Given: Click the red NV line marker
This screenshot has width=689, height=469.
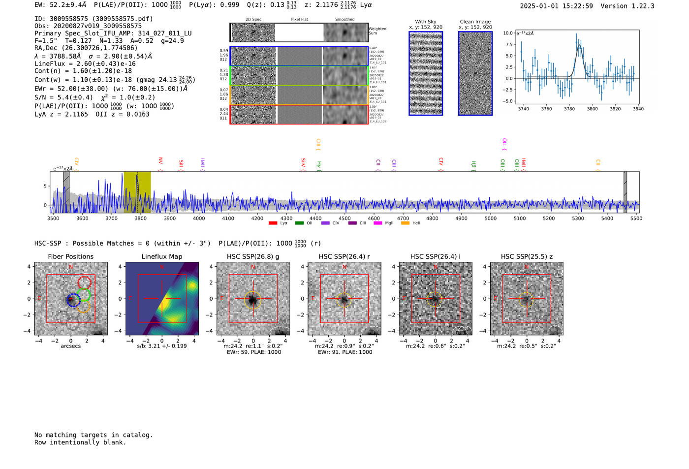Looking at the screenshot, I should (160, 164).
